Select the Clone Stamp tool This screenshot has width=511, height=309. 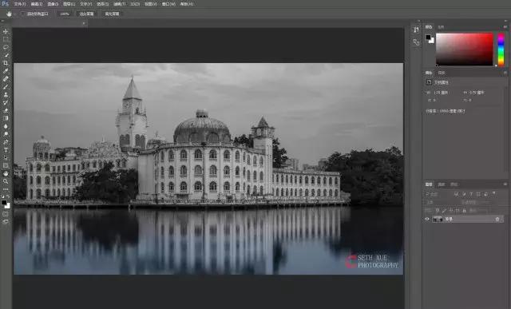coord(6,94)
